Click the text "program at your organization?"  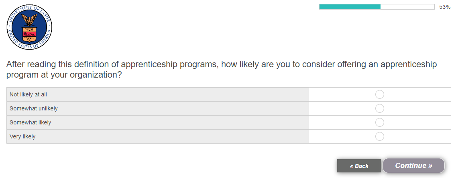tap(64, 75)
